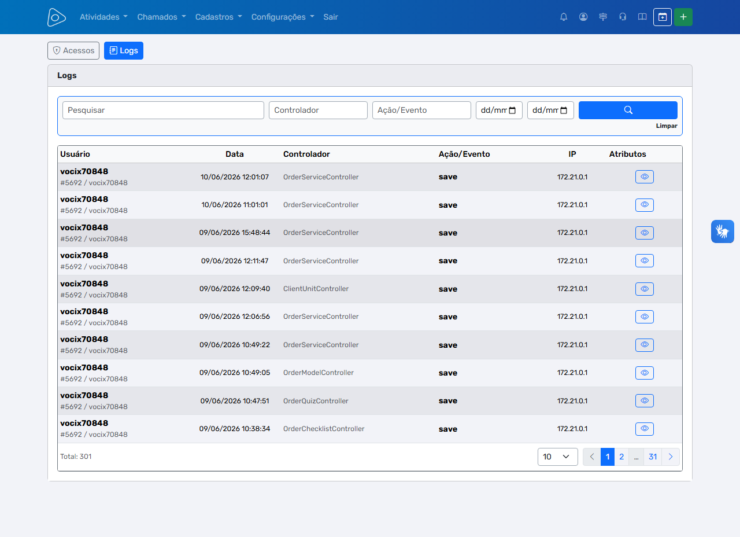Click the Limpar link

(x=667, y=126)
